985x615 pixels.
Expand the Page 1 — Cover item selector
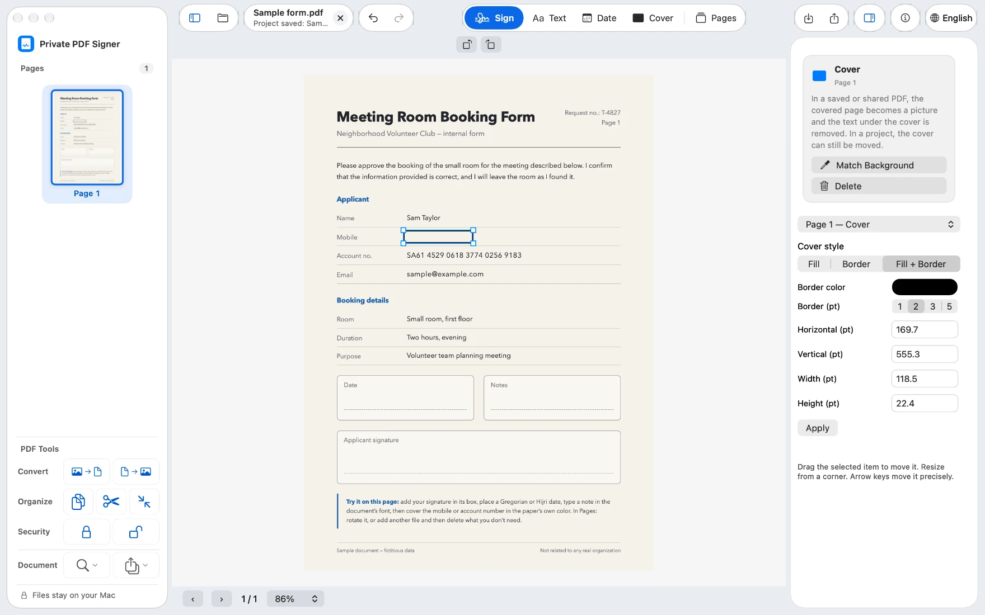[879, 224]
